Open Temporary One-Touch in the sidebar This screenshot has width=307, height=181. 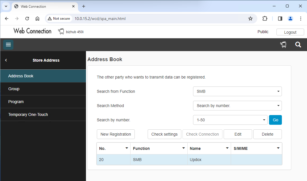click(28, 114)
